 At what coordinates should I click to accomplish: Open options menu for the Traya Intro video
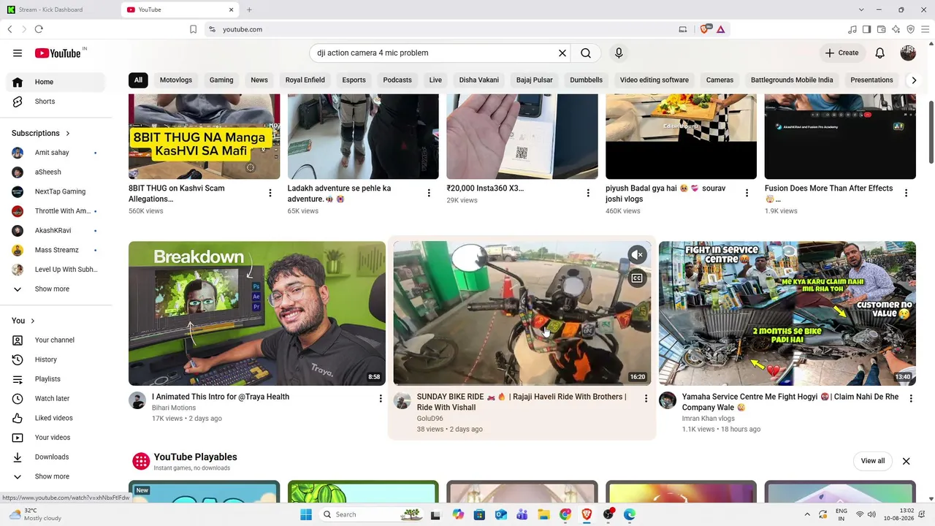pos(381,398)
